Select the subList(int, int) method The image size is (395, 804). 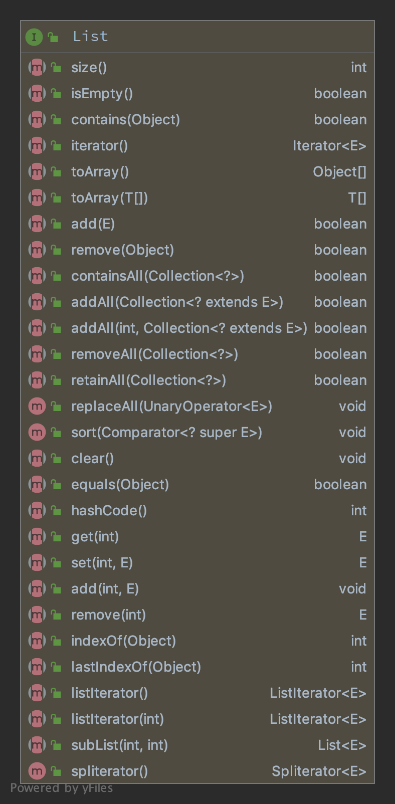119,745
